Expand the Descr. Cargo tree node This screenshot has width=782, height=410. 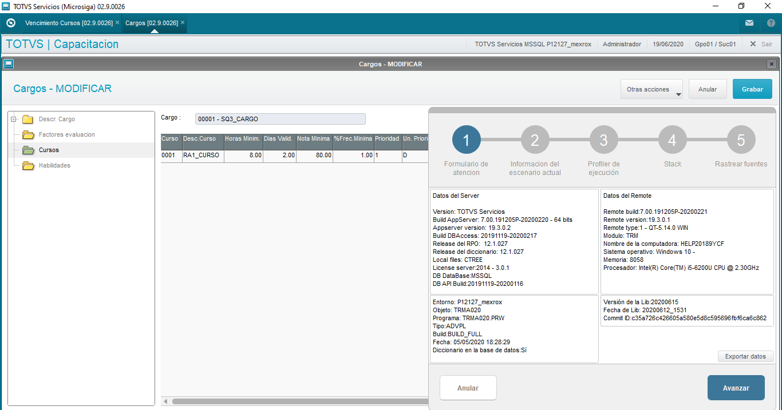13,119
